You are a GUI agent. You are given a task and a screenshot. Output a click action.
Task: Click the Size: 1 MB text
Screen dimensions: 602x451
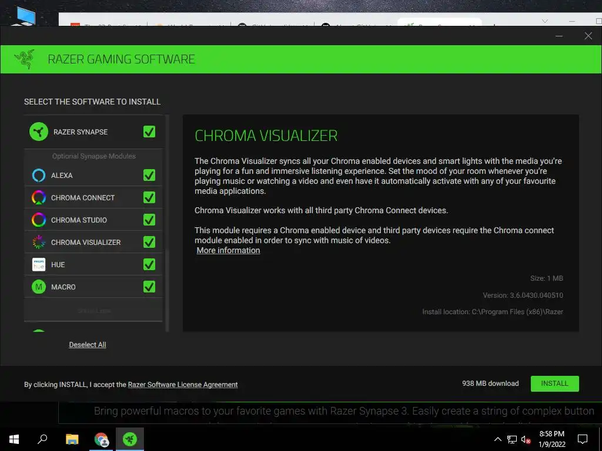point(547,278)
